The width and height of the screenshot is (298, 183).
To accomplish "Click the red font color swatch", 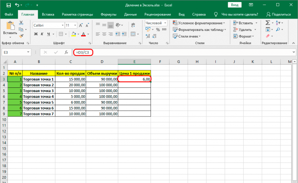I will click(83, 34).
